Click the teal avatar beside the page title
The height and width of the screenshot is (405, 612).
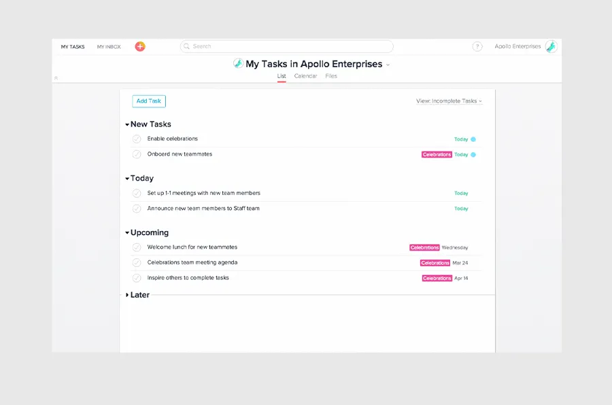pos(239,63)
